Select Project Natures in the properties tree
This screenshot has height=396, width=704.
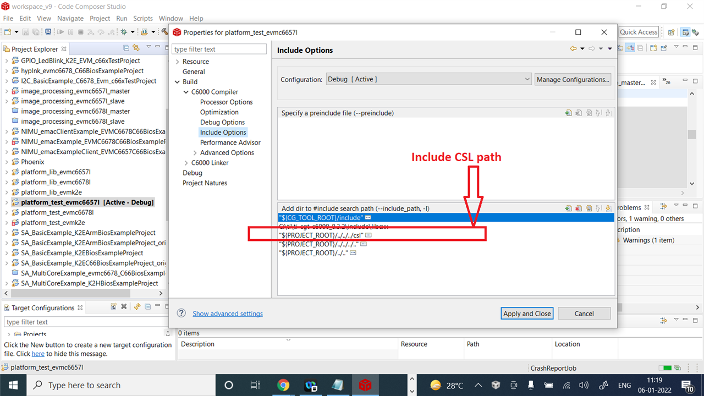[x=205, y=183]
